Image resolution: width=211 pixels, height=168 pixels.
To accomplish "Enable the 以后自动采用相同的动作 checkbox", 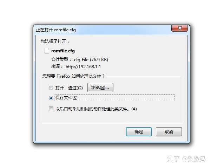I will coord(51,109).
